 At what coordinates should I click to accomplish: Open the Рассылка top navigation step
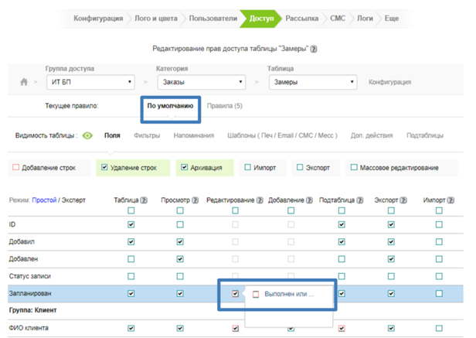point(301,16)
